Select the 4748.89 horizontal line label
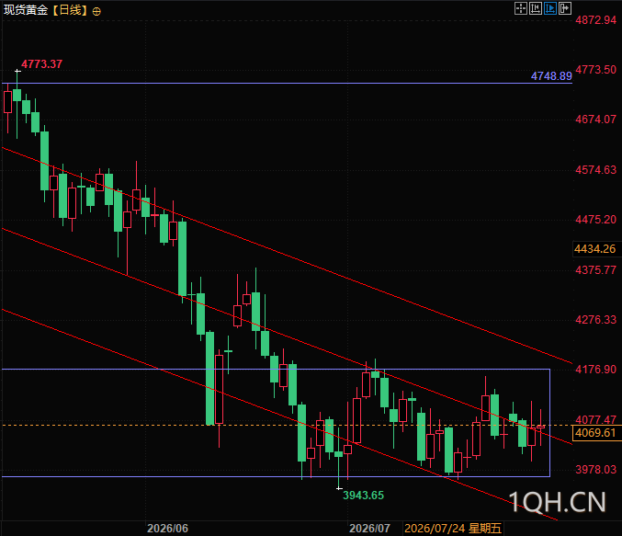Viewport: 622px width, 536px height. (x=551, y=75)
